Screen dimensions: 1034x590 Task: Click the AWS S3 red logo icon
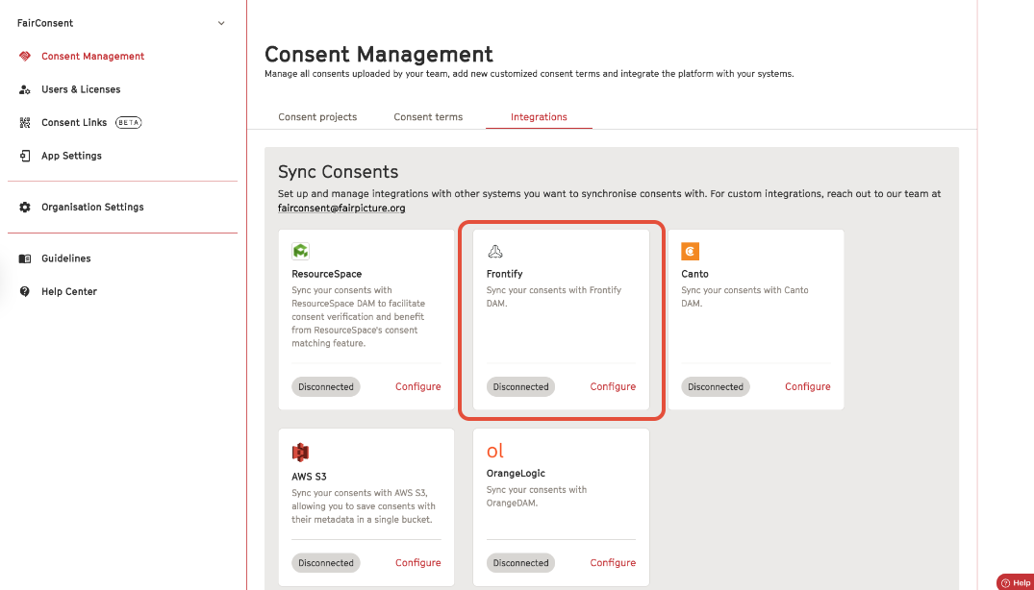tap(300, 453)
